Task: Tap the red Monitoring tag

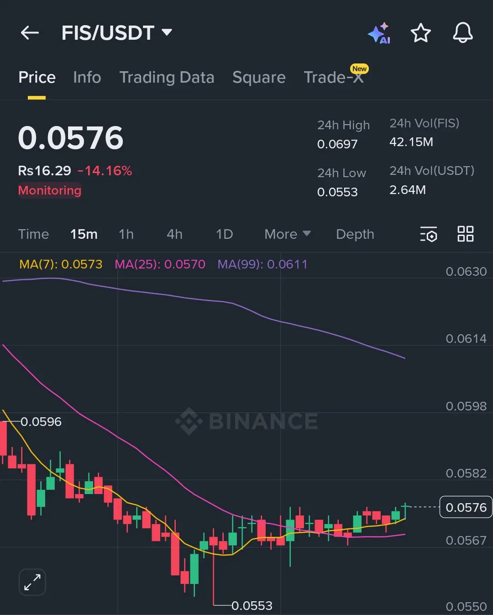Action: (x=50, y=190)
